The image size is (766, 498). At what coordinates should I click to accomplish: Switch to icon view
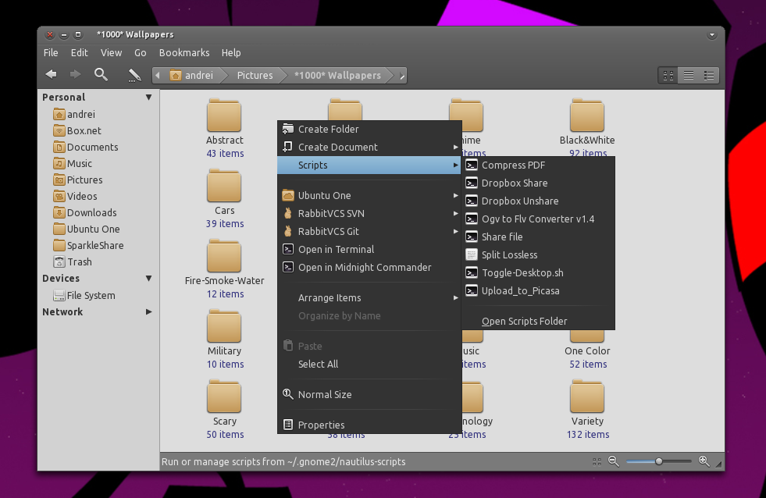tap(668, 76)
